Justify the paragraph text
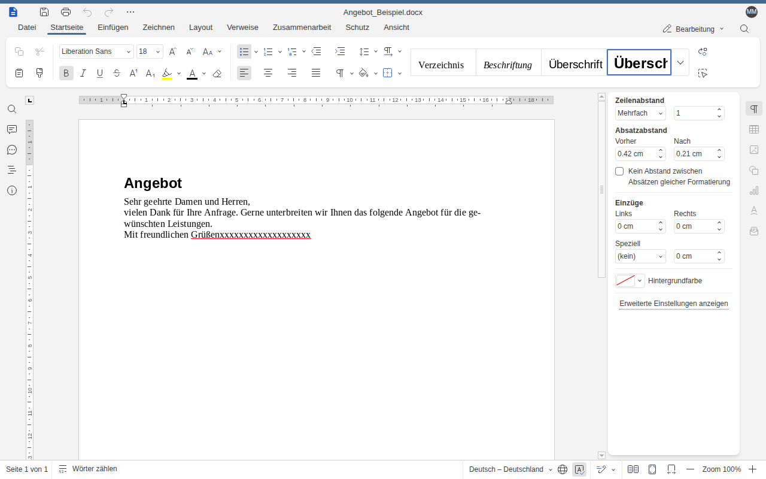The height and width of the screenshot is (479, 766). coord(316,73)
